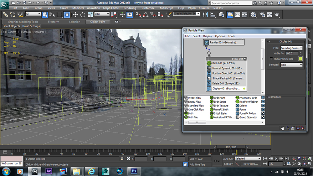Select the Select and Link tool
This screenshot has width=313, height=176.
coord(5,14)
